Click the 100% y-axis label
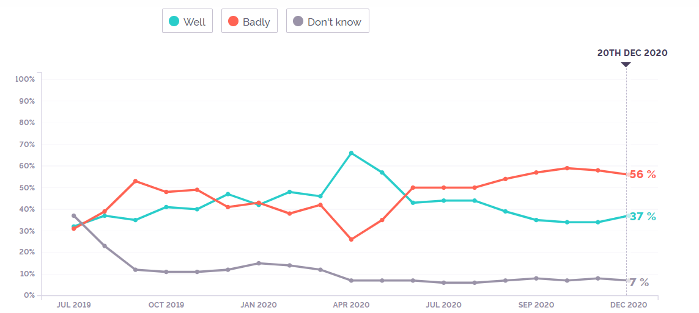Viewport: 699px width, 313px height. coord(25,79)
